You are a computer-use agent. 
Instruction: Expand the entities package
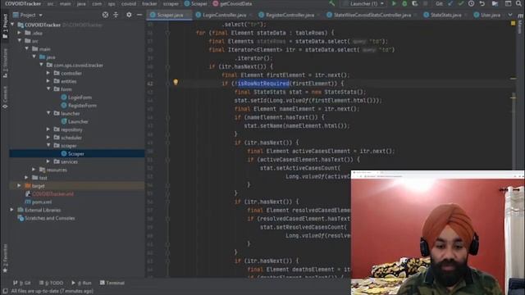pyautogui.click(x=48, y=81)
